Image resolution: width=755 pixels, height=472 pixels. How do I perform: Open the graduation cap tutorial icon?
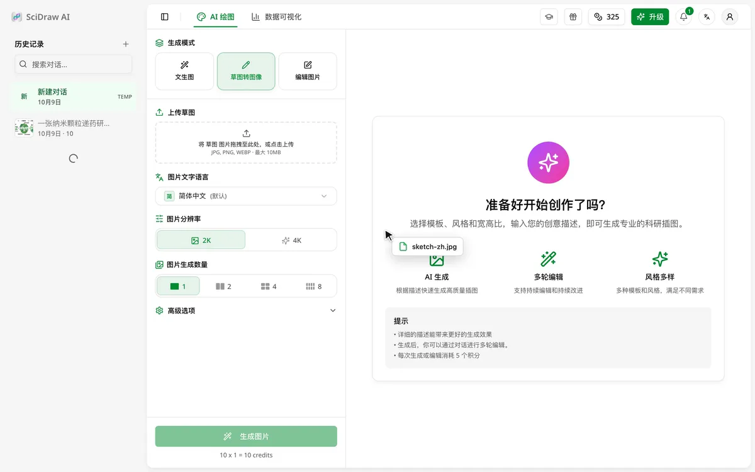[x=549, y=17]
